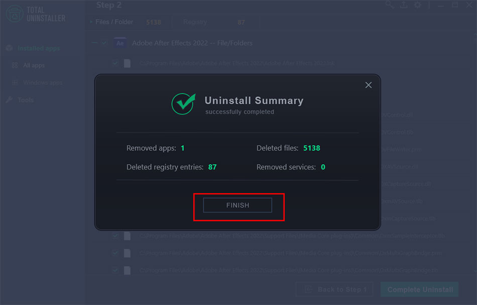Screen dimensions: 477x305
Task: Uncheck the After Effects 2022.lnk file checkbox
Action: (x=115, y=63)
